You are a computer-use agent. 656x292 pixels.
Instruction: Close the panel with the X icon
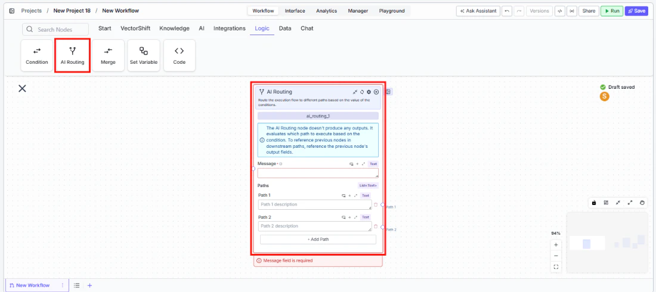22,88
